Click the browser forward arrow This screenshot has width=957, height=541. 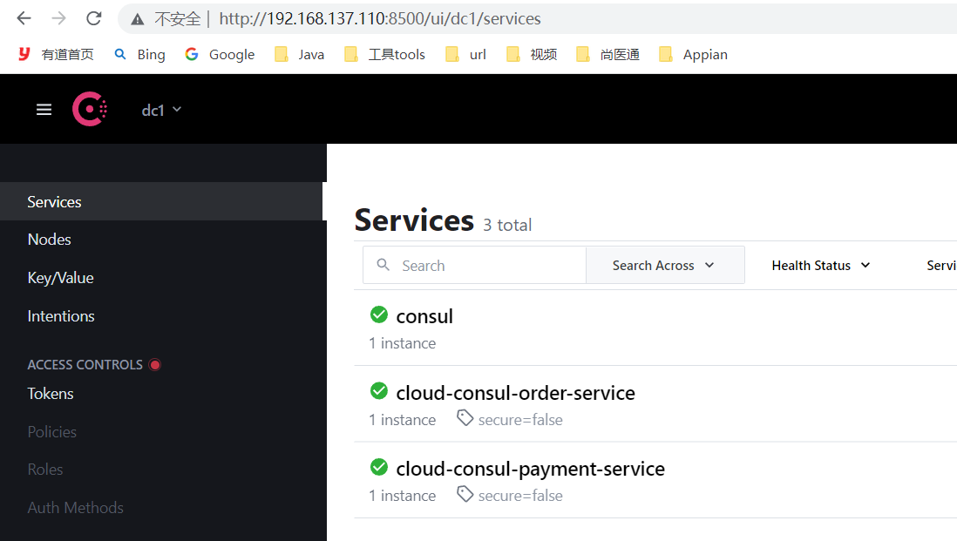tap(58, 18)
